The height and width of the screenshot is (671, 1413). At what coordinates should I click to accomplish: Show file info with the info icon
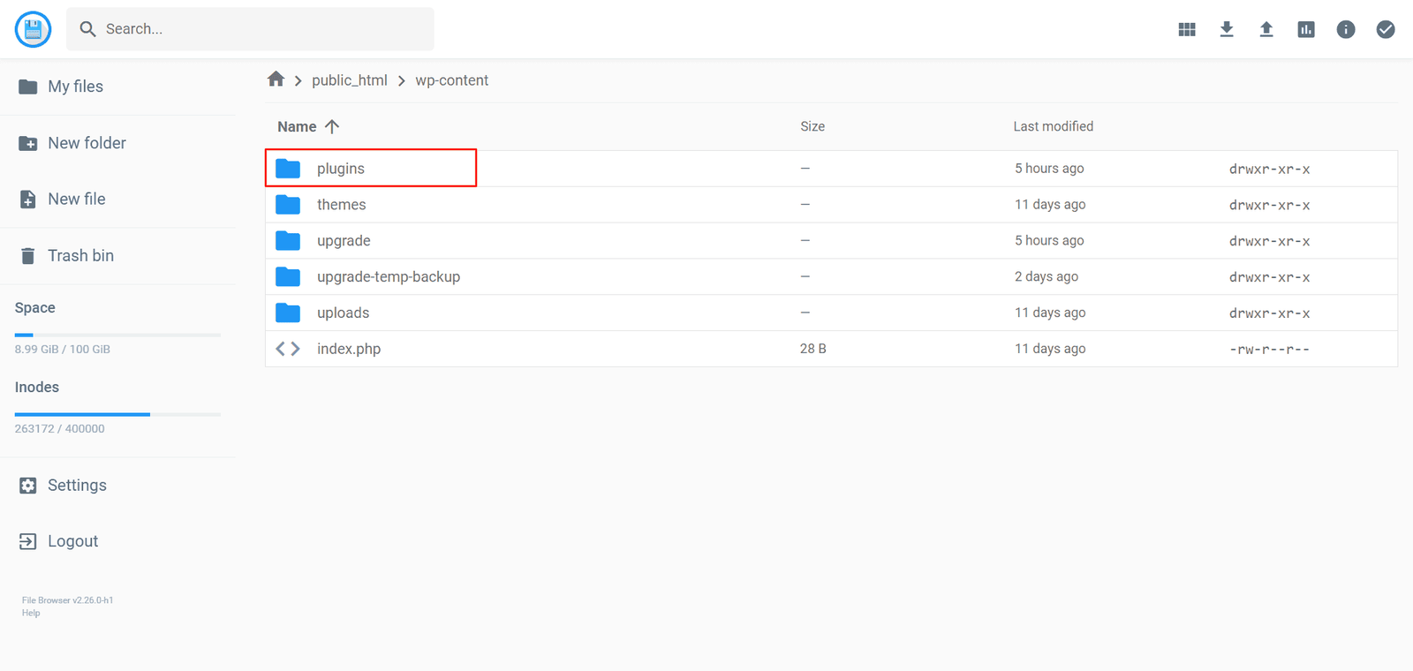(1346, 29)
